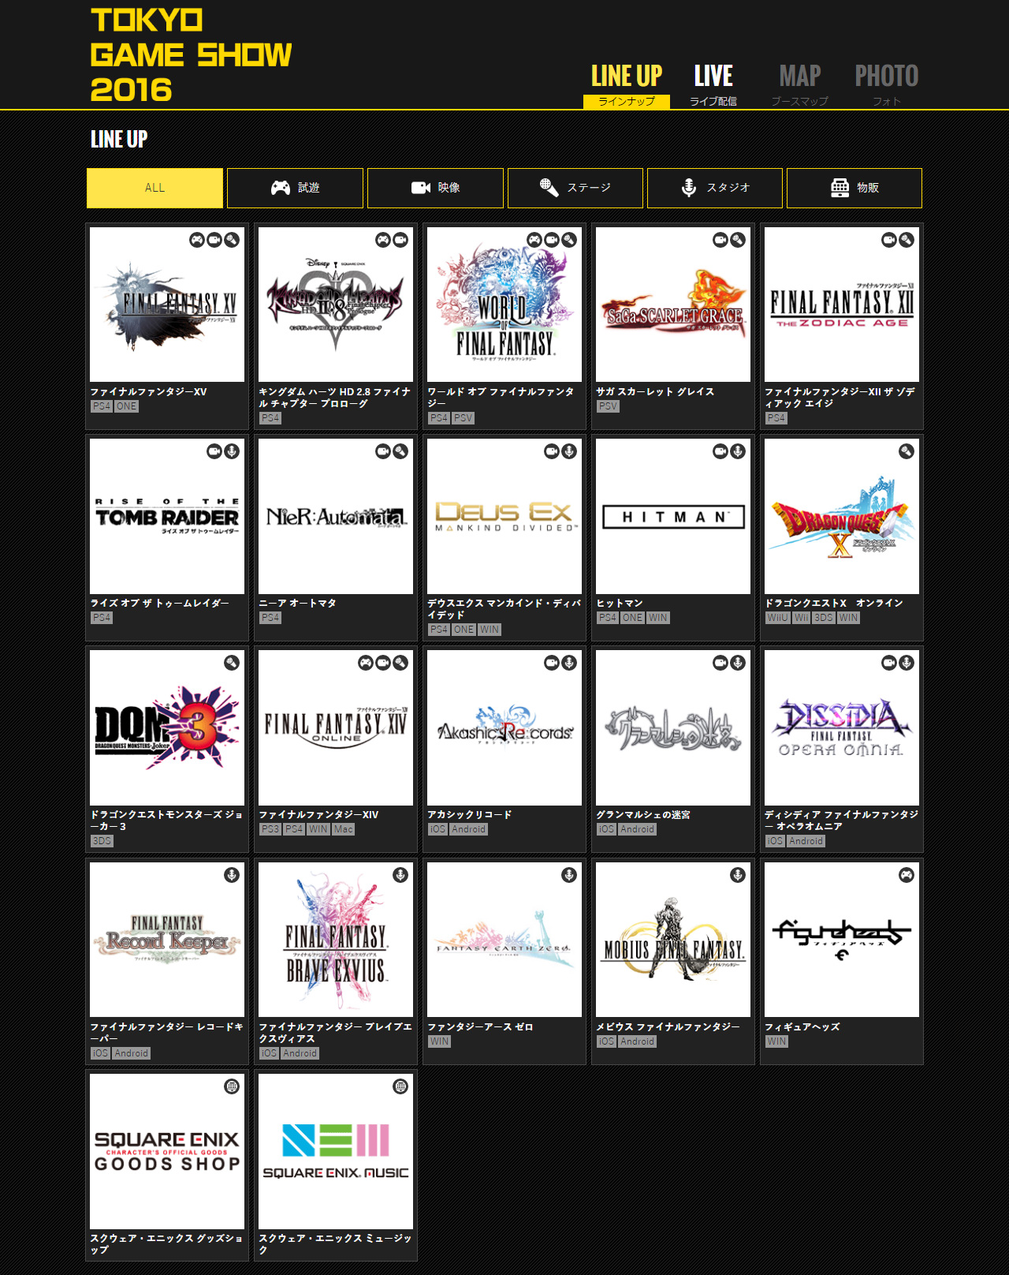Show only ステージ stage events
Image resolution: width=1009 pixels, height=1275 pixels.
(x=575, y=188)
